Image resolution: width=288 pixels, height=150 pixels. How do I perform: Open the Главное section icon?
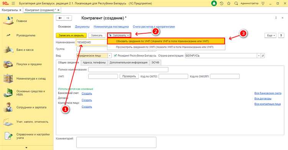coord(8,21)
